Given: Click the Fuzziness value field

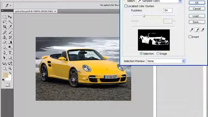Looking at the screenshot, I should (168, 10).
